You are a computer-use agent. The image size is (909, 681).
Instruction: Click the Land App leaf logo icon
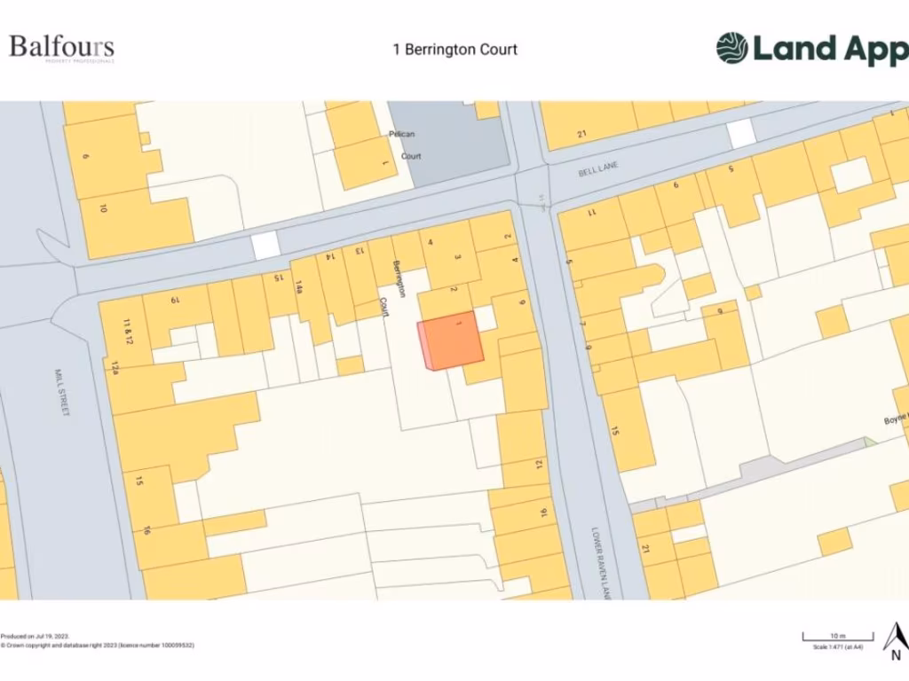[x=732, y=49]
